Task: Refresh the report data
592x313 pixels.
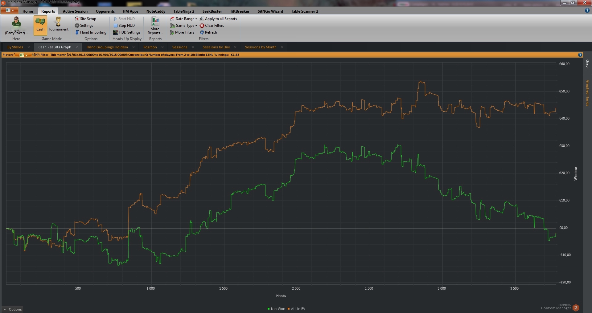Action: [208, 32]
